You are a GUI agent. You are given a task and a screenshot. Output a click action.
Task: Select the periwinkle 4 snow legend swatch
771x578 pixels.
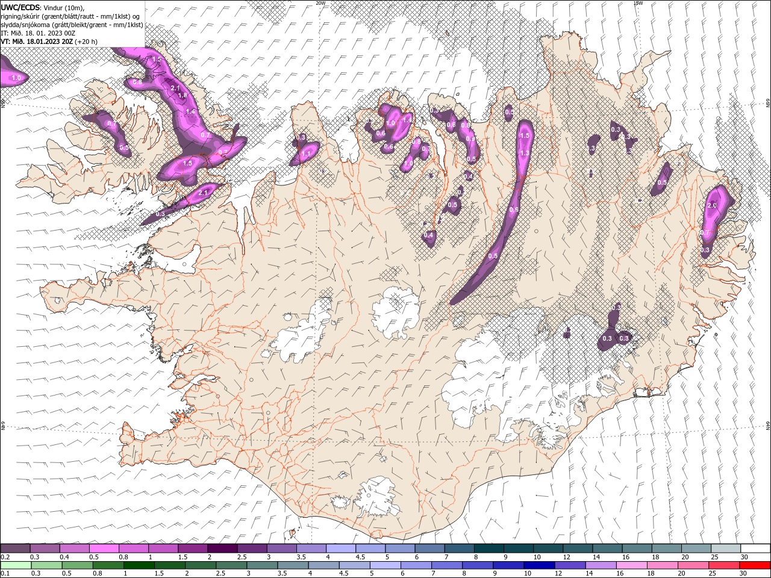[341, 548]
